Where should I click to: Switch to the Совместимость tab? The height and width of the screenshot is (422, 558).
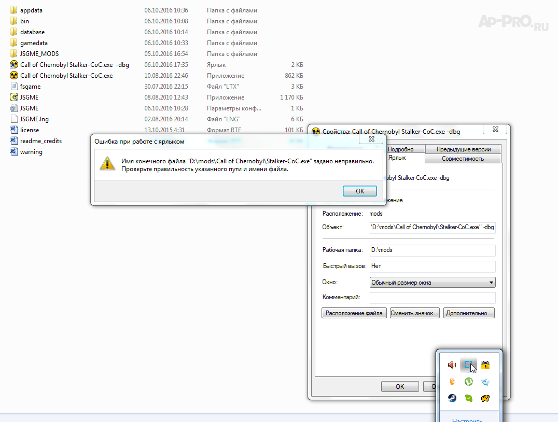pos(463,159)
